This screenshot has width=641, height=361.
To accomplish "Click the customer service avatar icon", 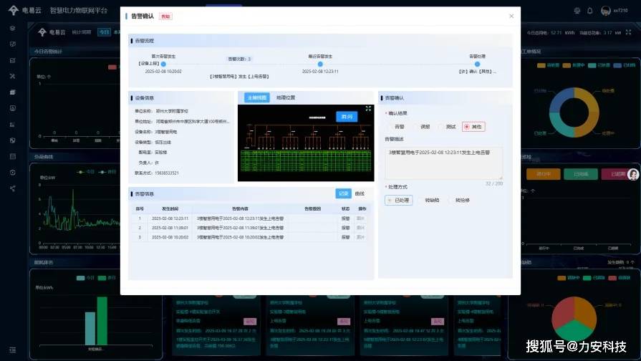I will pos(632,175).
